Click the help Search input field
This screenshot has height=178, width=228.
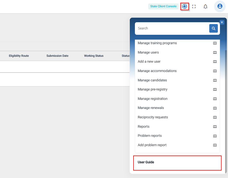[172, 28]
